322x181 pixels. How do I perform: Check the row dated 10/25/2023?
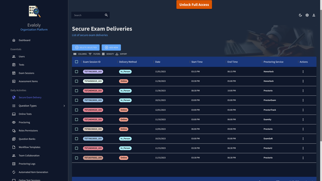click(76, 139)
